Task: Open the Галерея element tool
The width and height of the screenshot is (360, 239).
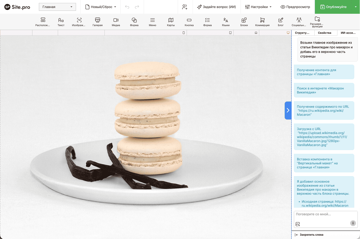Action: click(x=97, y=22)
